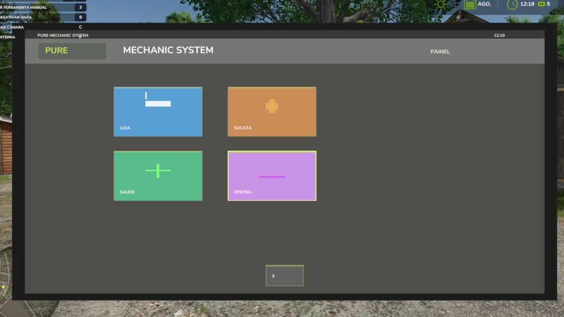
Task: Click the SUCATA scrap cross icon
Action: click(x=271, y=106)
